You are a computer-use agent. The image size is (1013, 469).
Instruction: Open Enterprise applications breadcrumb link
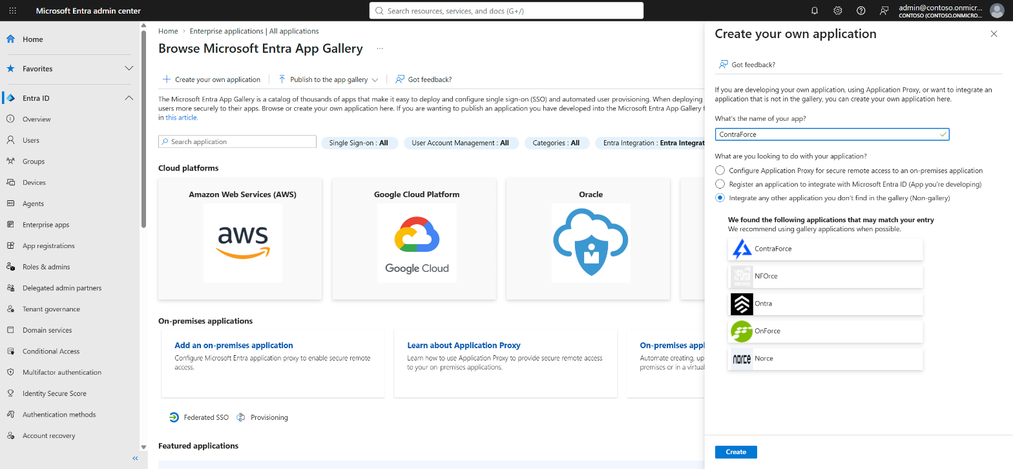coord(254,31)
